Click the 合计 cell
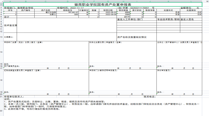 point(10,17)
